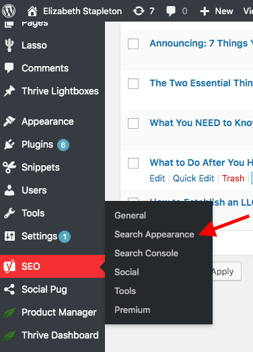253x352 pixels.
Task: Click the Plugins plug icon
Action: pyautogui.click(x=9, y=144)
